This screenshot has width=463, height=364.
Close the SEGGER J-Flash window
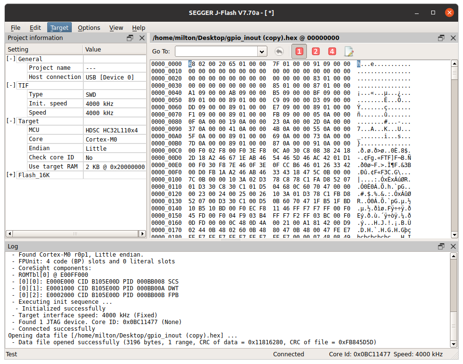(x=450, y=13)
